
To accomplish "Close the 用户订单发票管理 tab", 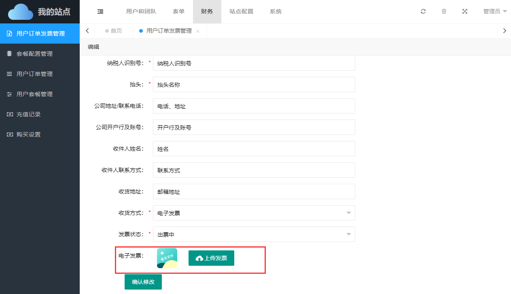I will click(x=198, y=31).
